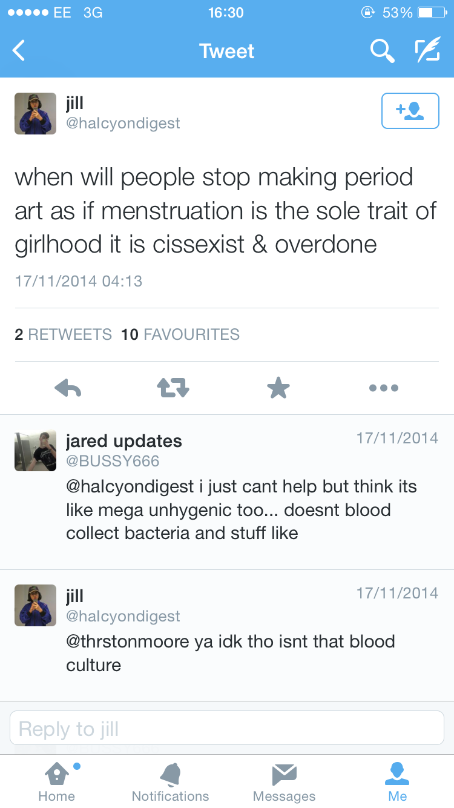Switch to the Home tab
Screen dimensions: 454x808
[56, 781]
